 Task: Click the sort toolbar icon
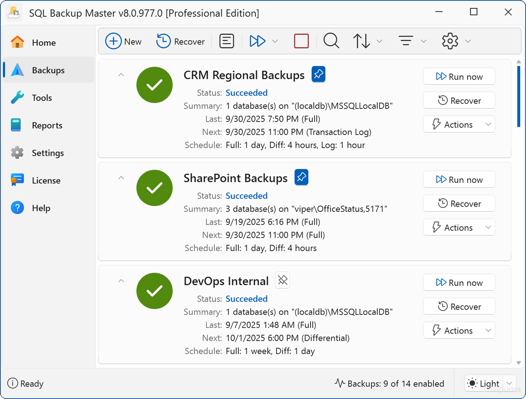[x=363, y=41]
